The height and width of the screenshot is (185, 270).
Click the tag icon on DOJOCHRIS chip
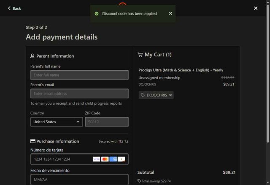coord(143,95)
